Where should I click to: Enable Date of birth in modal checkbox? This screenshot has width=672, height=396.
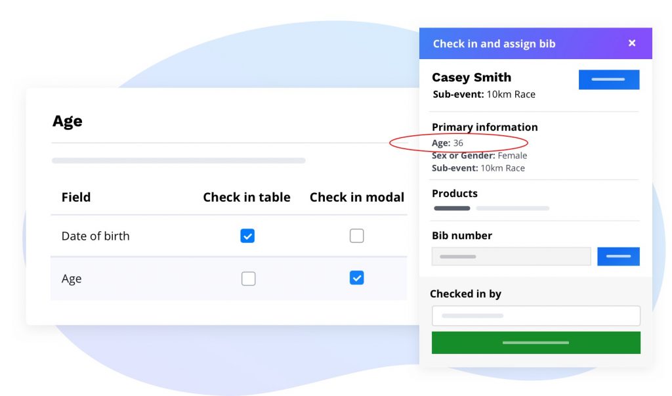356,236
